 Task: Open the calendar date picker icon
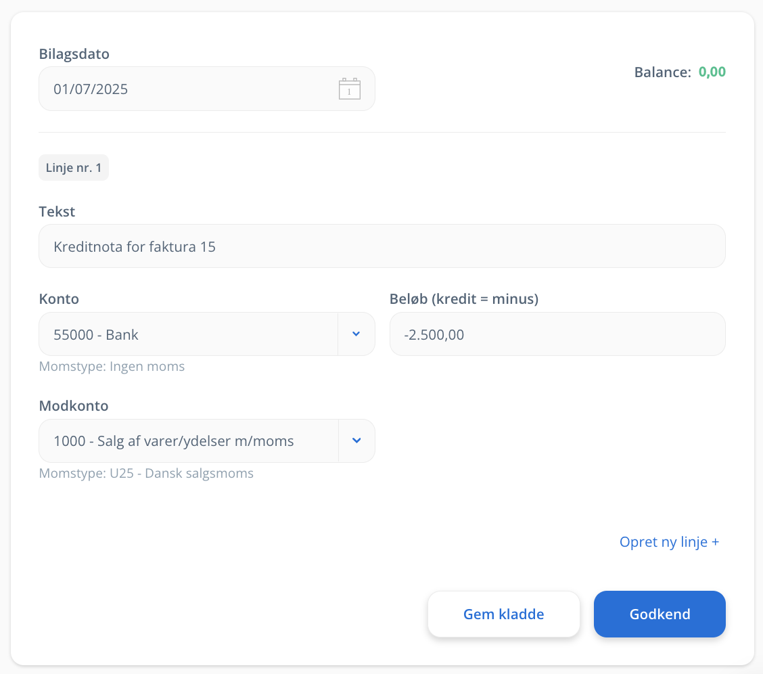point(350,89)
